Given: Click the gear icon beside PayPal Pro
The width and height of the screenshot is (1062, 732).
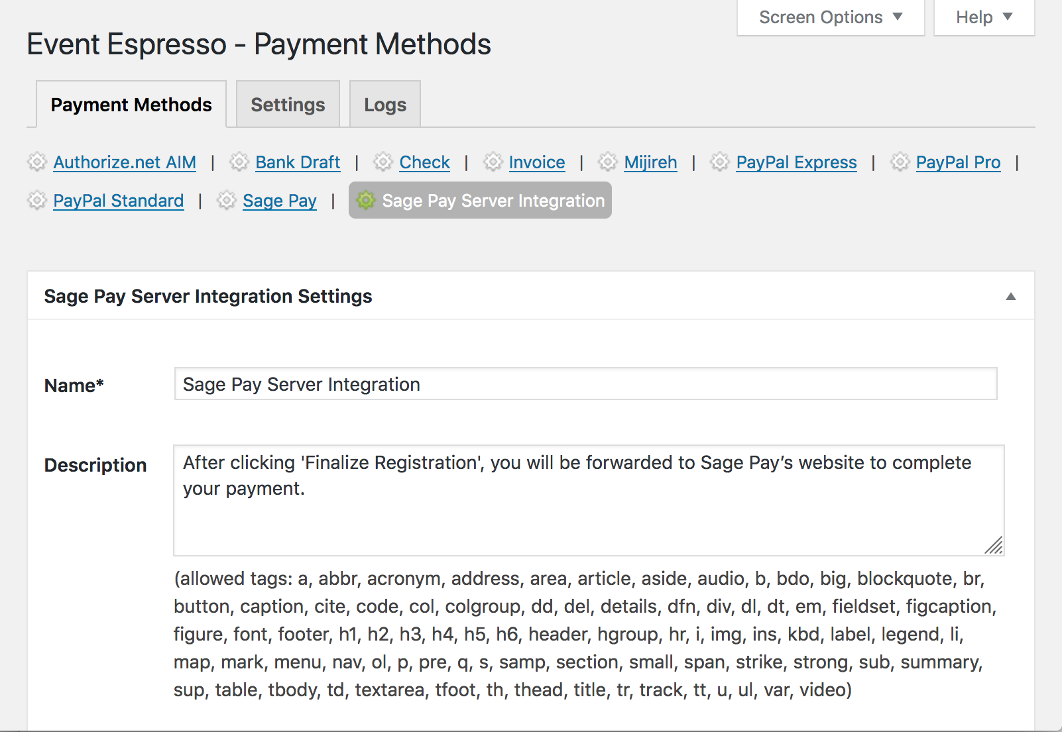Looking at the screenshot, I should pos(900,162).
